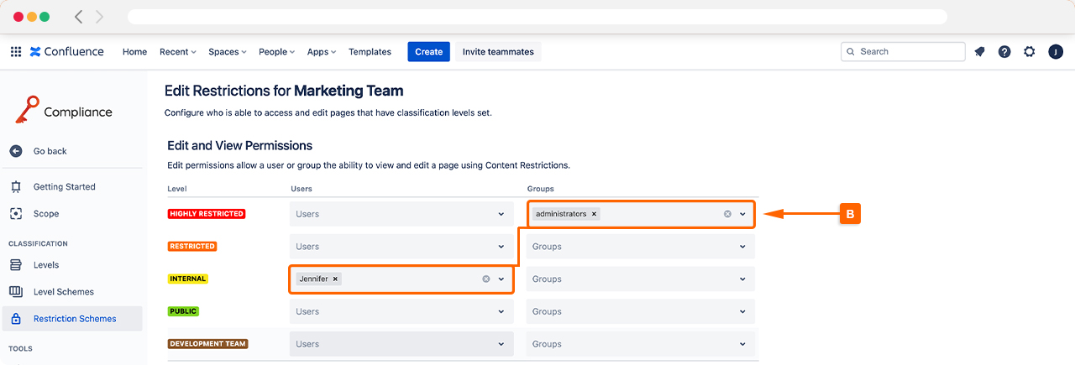
Task: Click in the Search field
Action: tap(909, 52)
